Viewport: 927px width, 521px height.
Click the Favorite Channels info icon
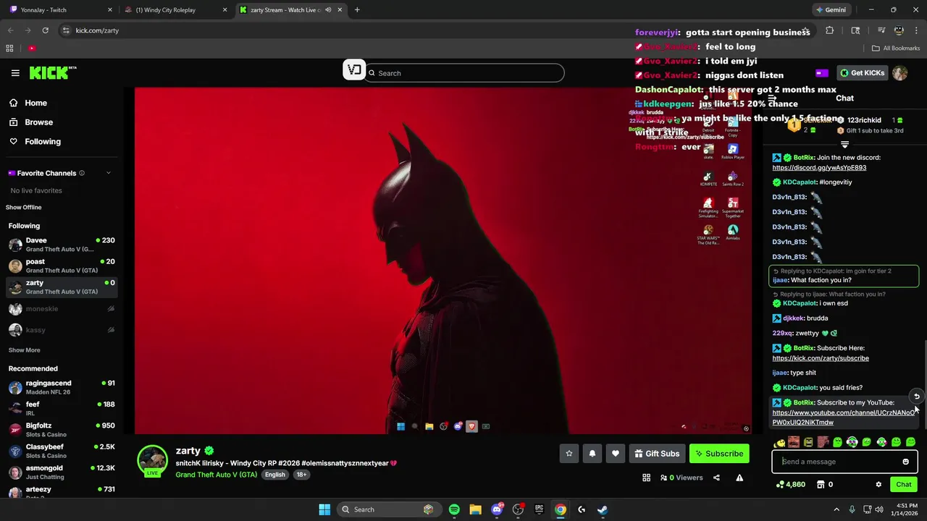pyautogui.click(x=82, y=173)
